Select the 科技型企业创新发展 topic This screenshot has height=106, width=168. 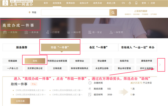click(x=57, y=61)
